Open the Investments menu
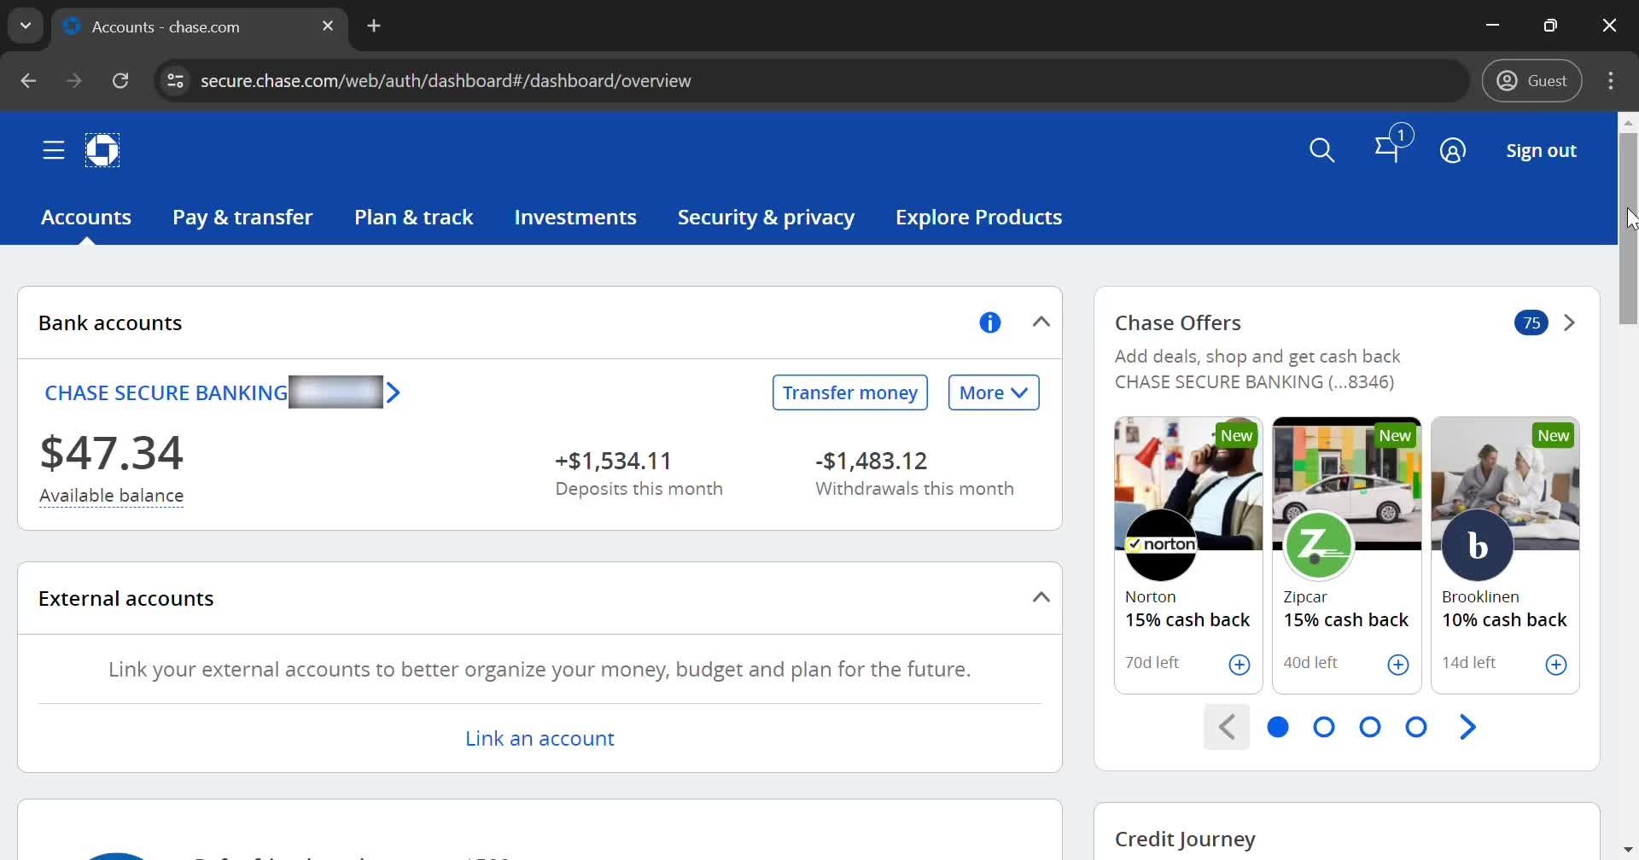1639x860 pixels. 575,218
